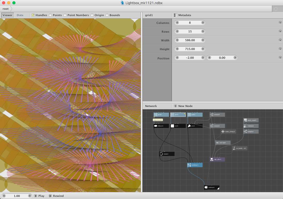Increase the Width value with right arrow
Screen dimensions: 283x199
pos(203,40)
